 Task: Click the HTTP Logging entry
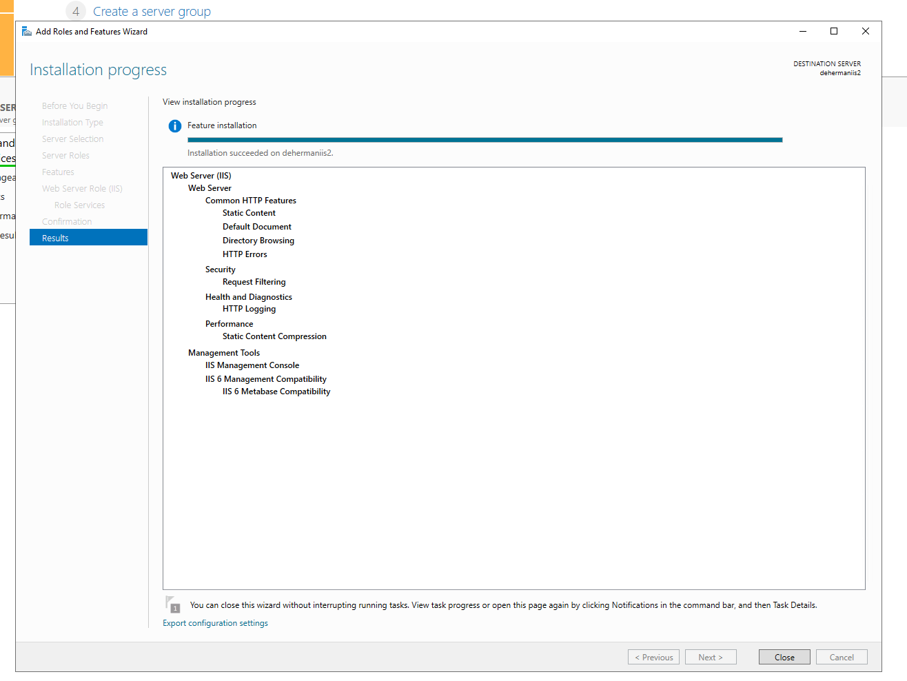[x=249, y=309]
